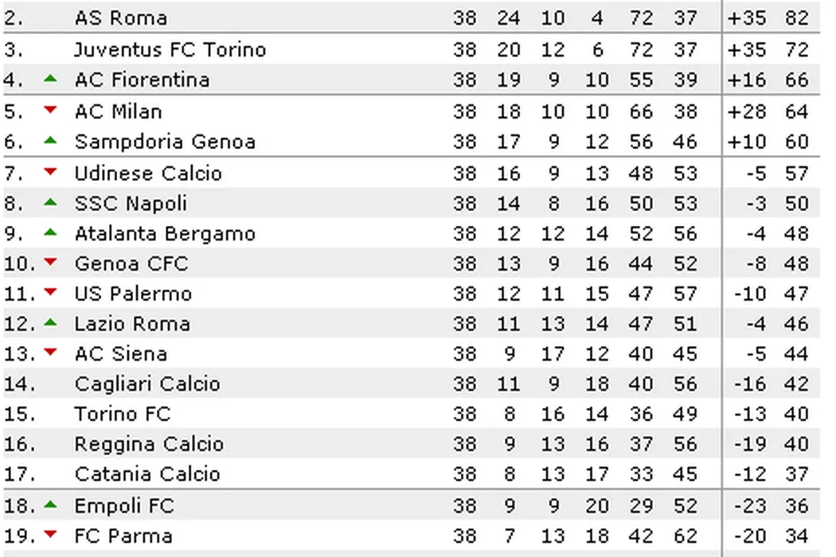This screenshot has height=557, width=836.
Task: Click green up arrow beside Empoli FC
Action: tap(51, 504)
